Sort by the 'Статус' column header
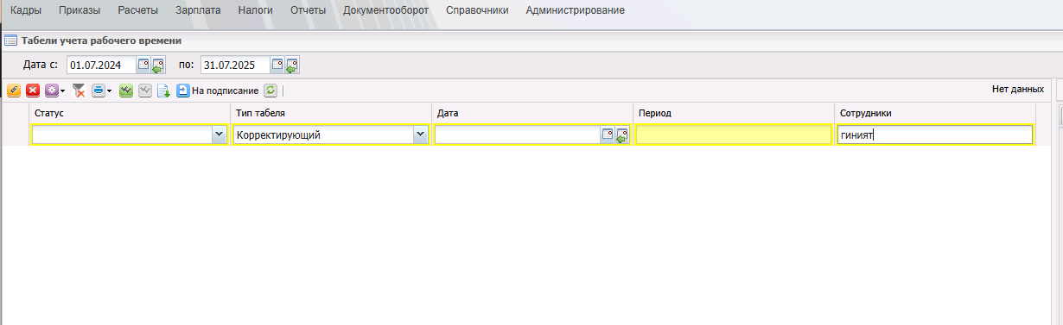This screenshot has height=325, width=1063. (130, 113)
